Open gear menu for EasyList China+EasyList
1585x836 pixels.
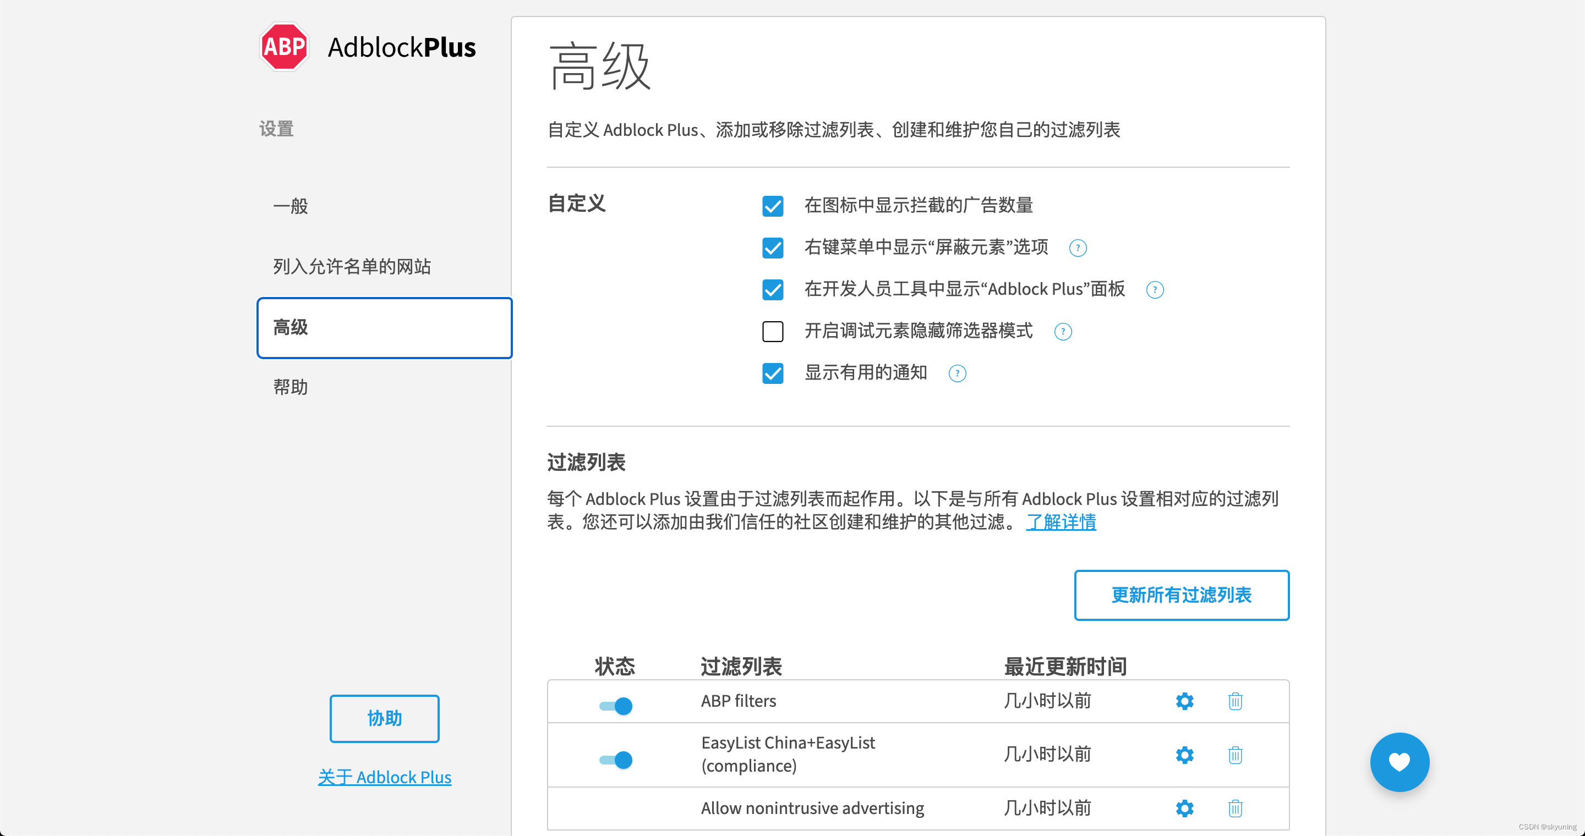tap(1184, 755)
